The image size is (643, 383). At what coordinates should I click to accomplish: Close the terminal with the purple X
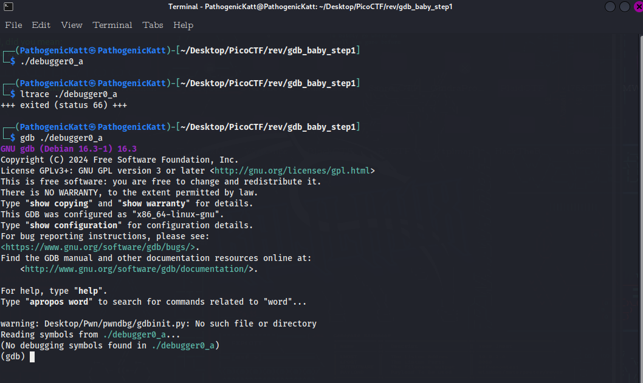point(638,7)
